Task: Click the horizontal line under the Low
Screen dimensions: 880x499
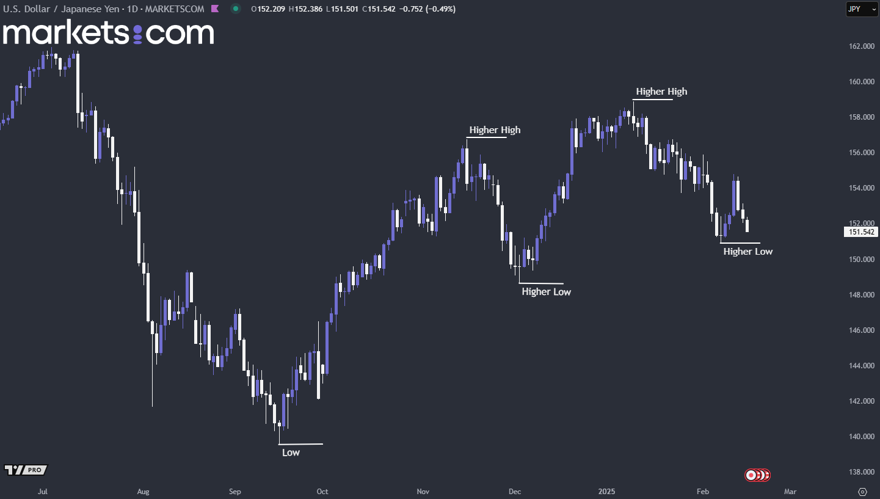Action: [300, 444]
